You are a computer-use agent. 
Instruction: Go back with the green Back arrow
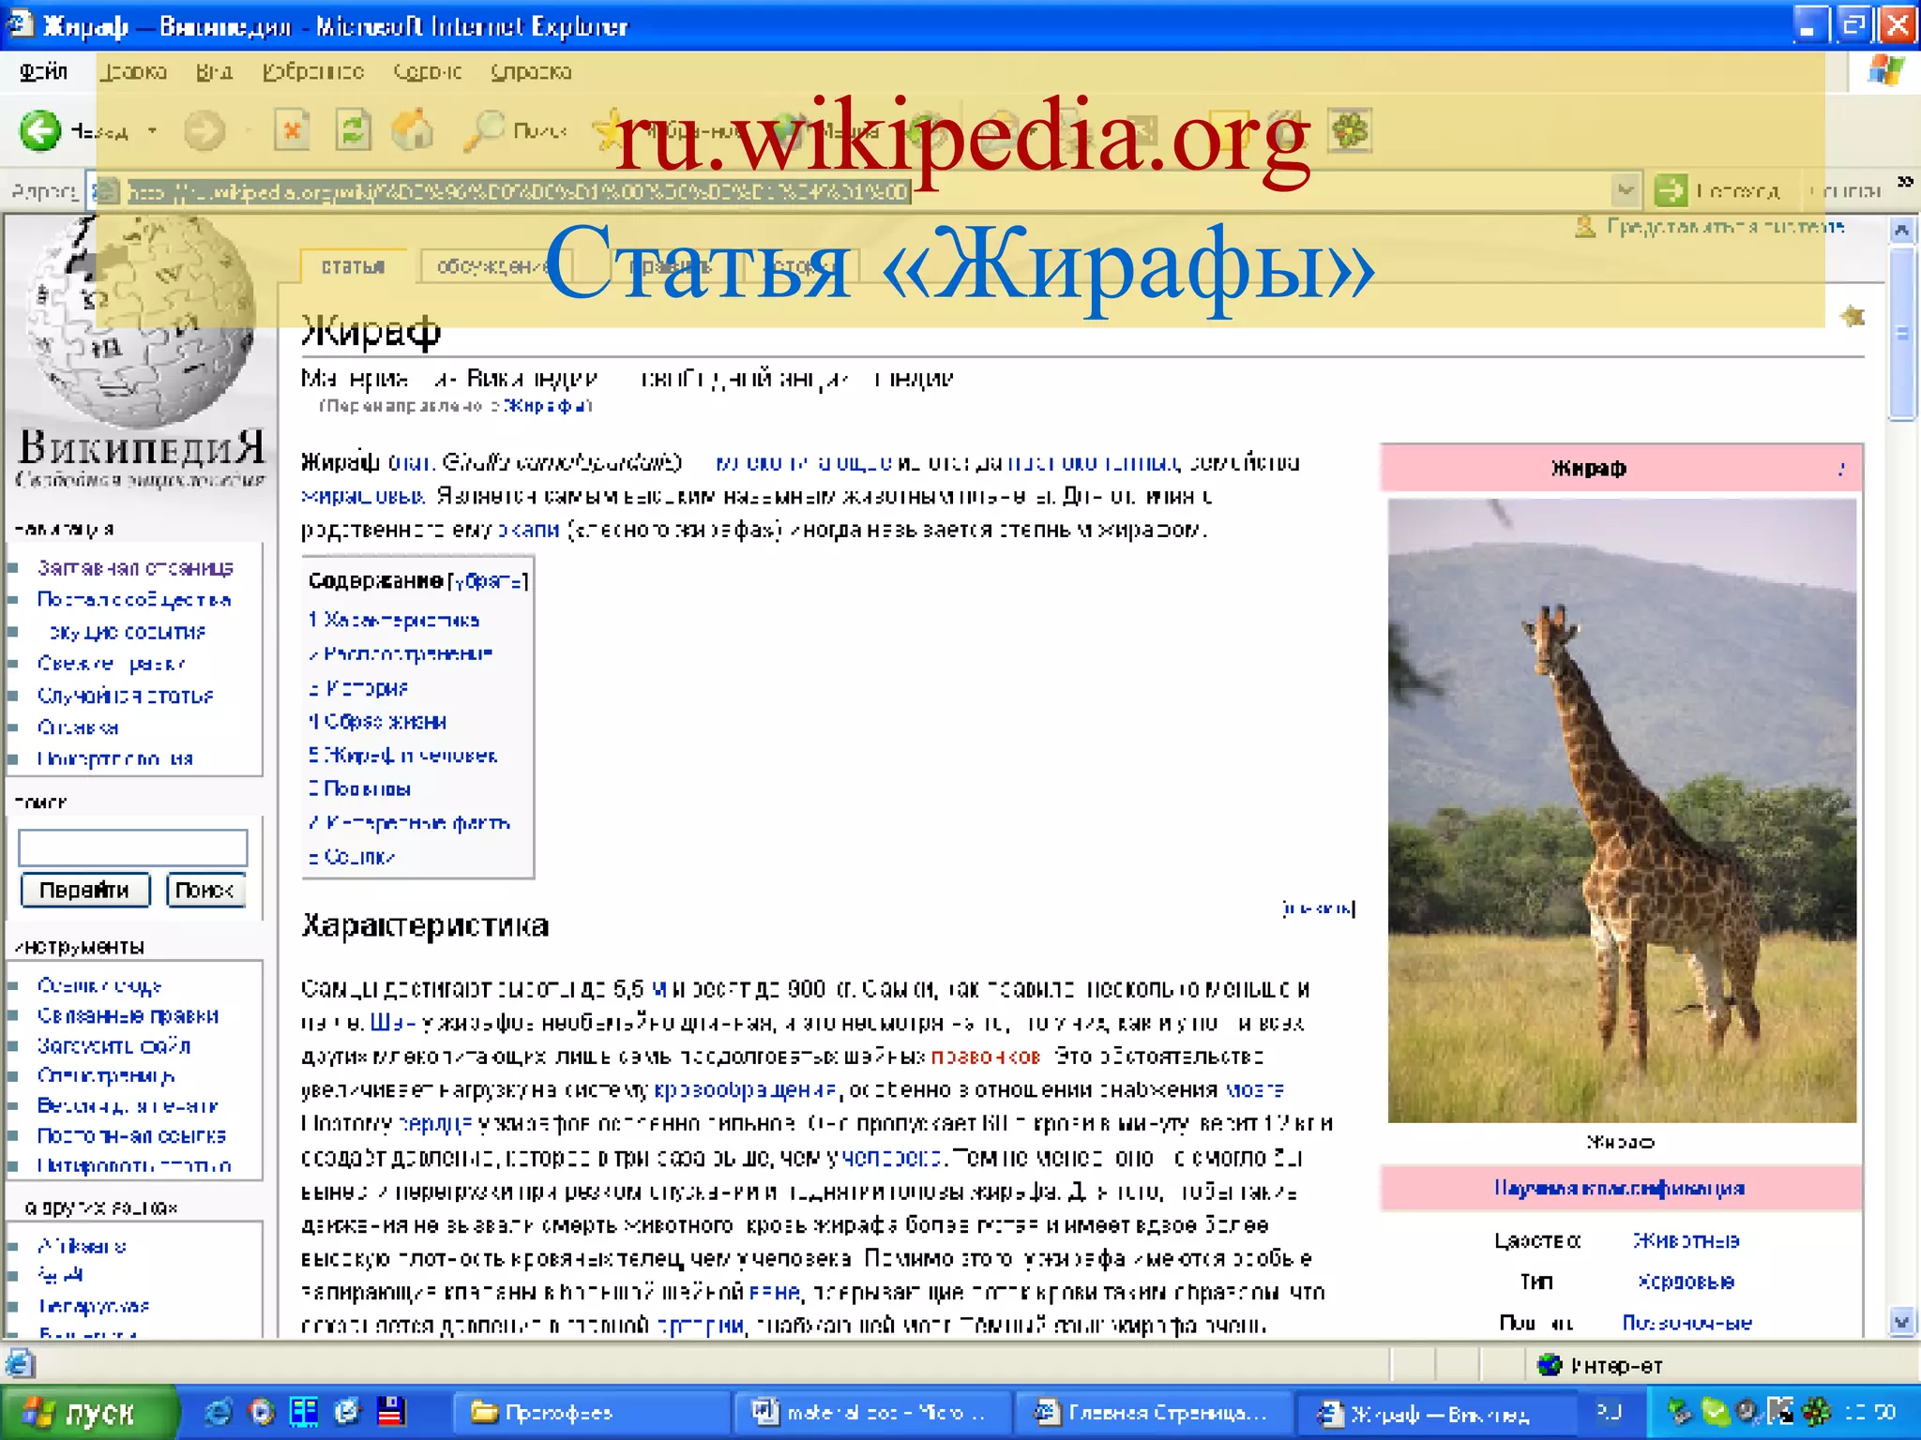(40, 130)
